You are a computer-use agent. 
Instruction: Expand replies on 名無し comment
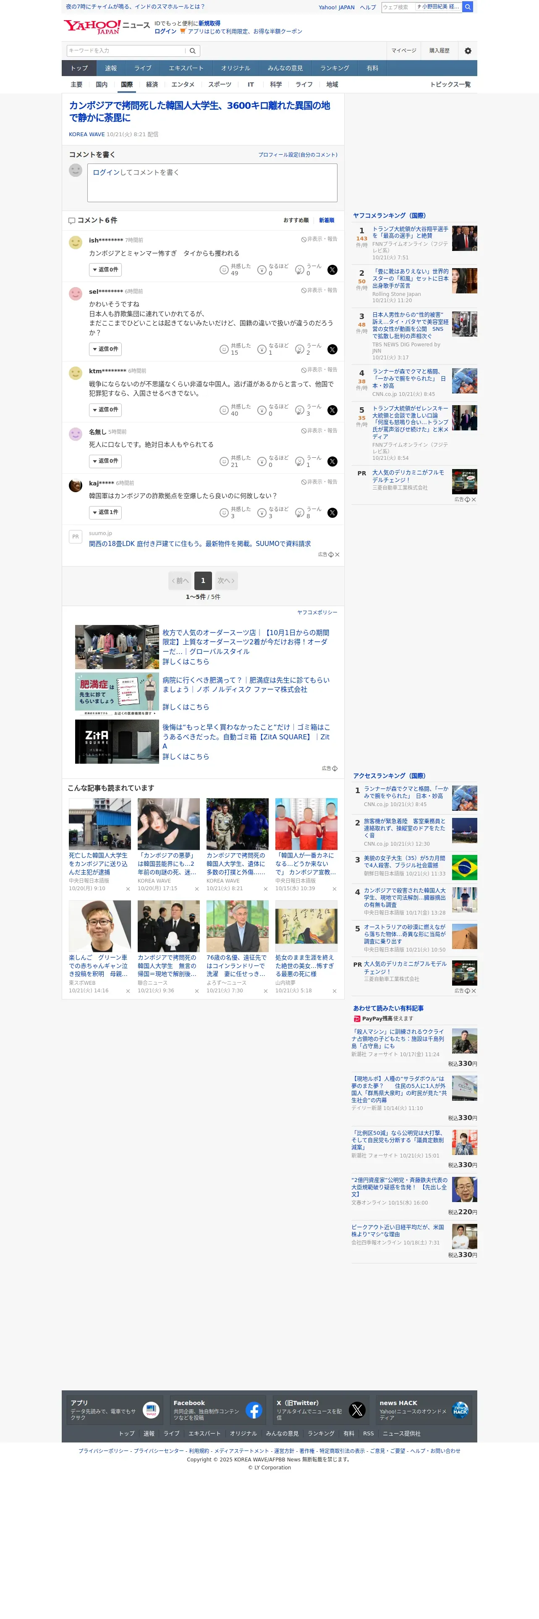(x=105, y=461)
